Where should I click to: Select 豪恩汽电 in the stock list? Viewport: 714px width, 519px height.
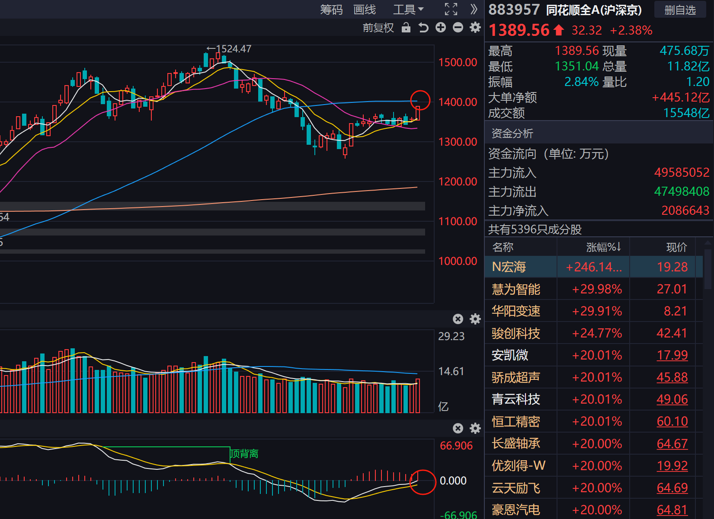point(516,510)
